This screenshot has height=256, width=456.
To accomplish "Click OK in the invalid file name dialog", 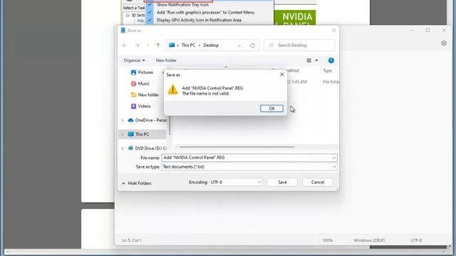I will 271,108.
